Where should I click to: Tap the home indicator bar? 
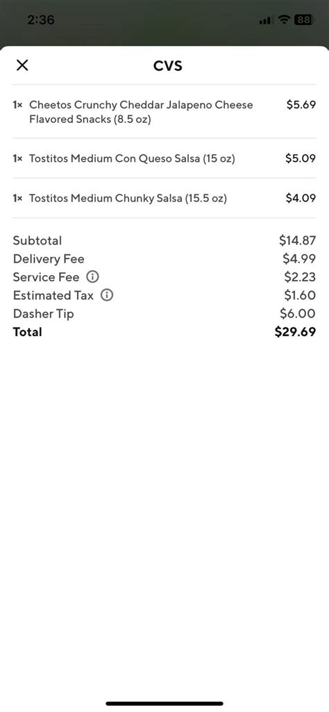click(164, 704)
